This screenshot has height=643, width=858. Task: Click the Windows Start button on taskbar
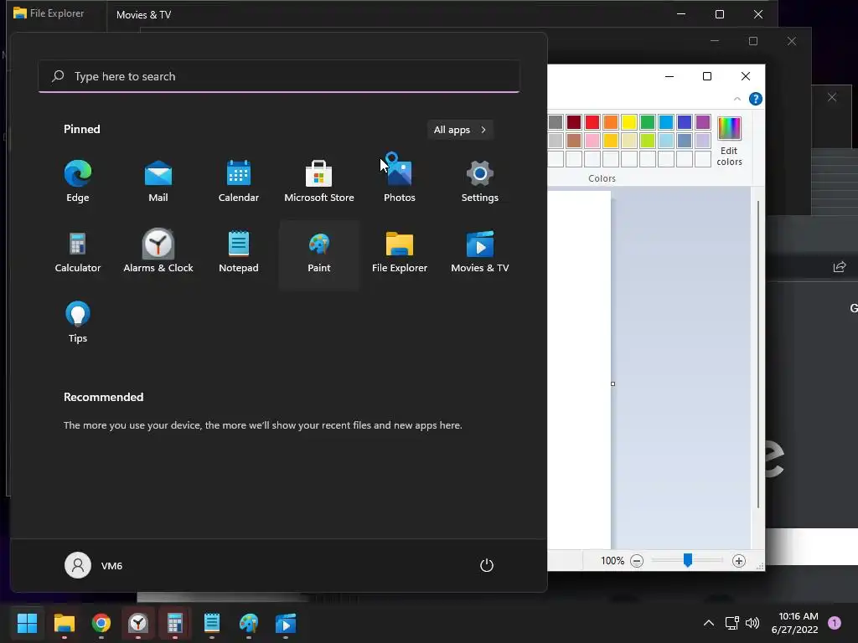(x=27, y=623)
